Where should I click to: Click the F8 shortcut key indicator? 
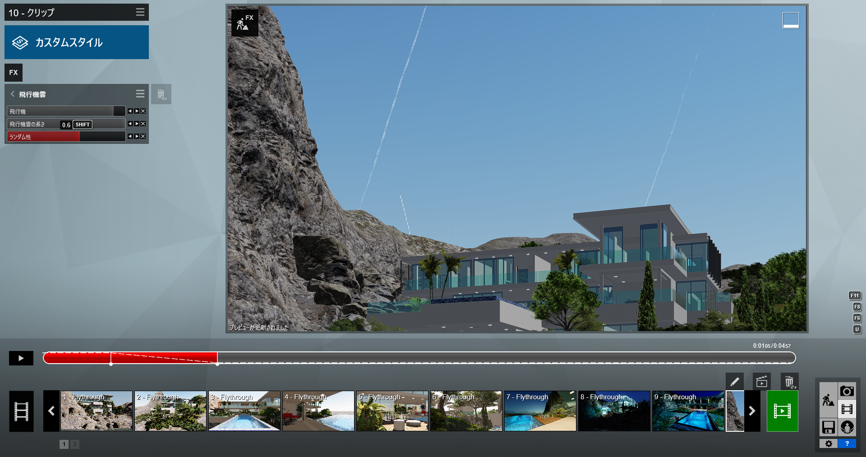[857, 307]
